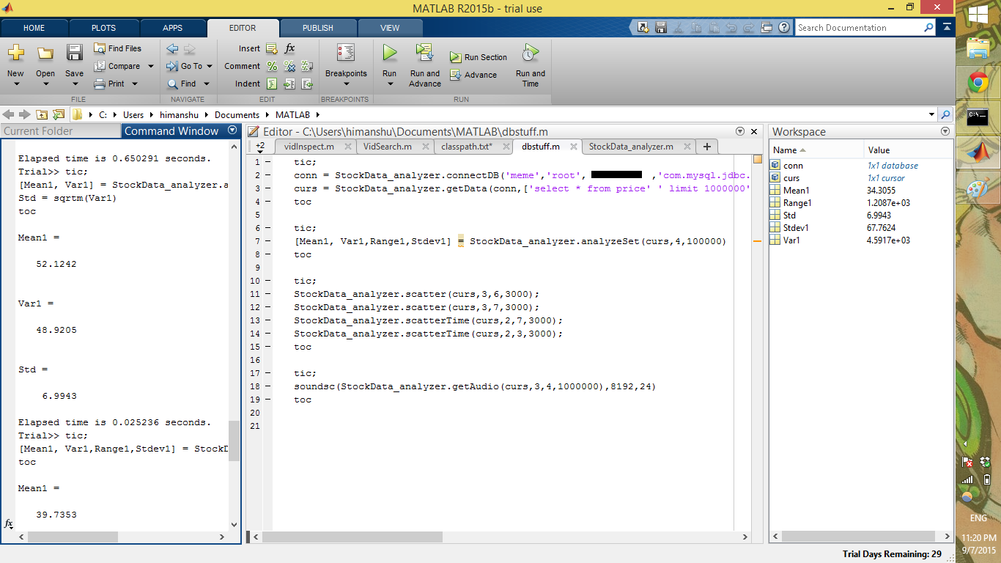The height and width of the screenshot is (563, 1001).
Task: Click the Save floppy disk icon
Action: point(74,53)
